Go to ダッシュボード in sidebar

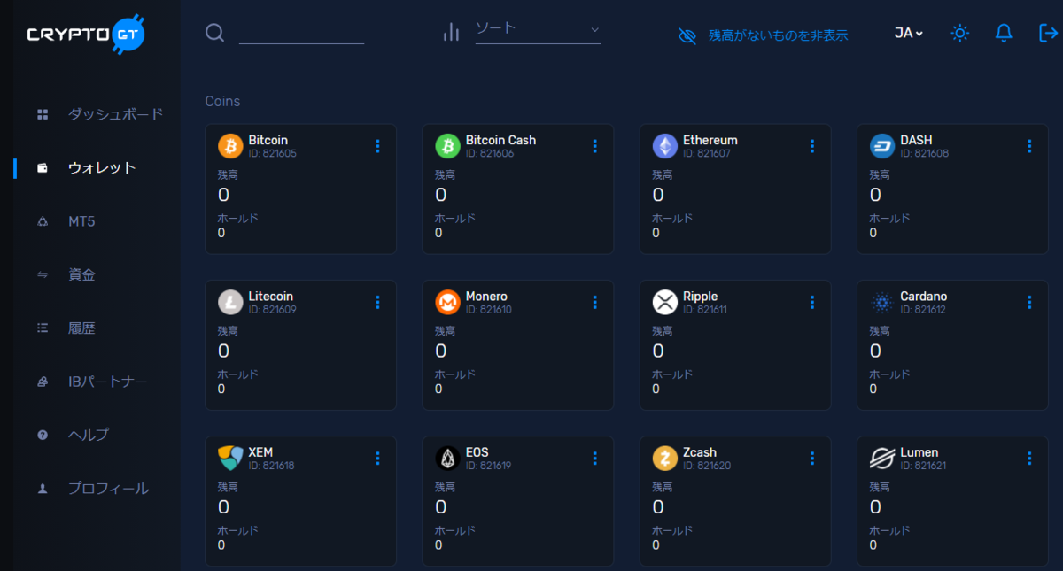[116, 114]
